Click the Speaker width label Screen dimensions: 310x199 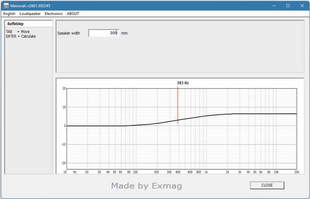(x=69, y=33)
